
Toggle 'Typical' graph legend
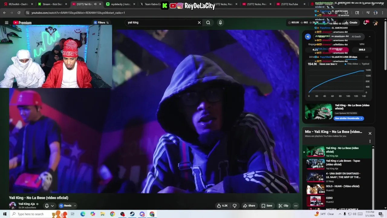[364, 64]
